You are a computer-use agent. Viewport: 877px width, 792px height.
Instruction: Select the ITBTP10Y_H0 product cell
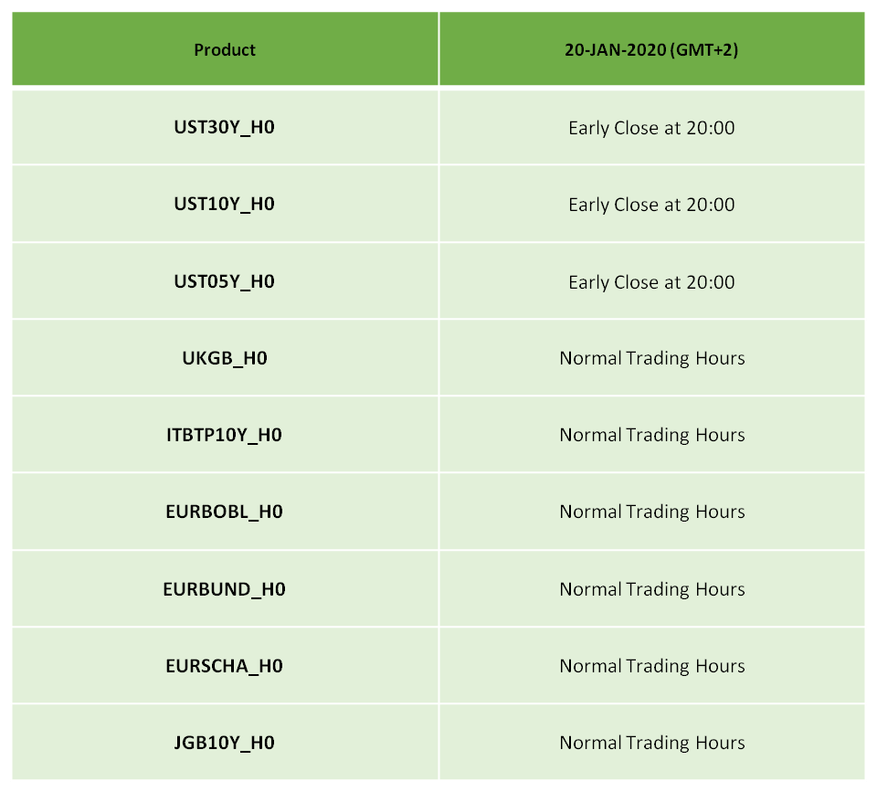coord(225,435)
